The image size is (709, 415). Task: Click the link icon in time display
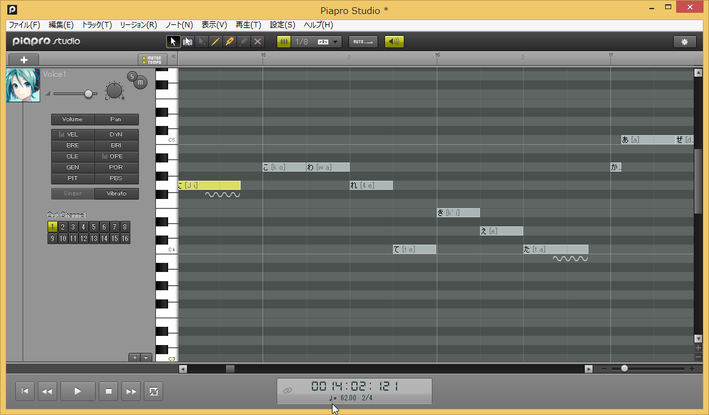(287, 391)
